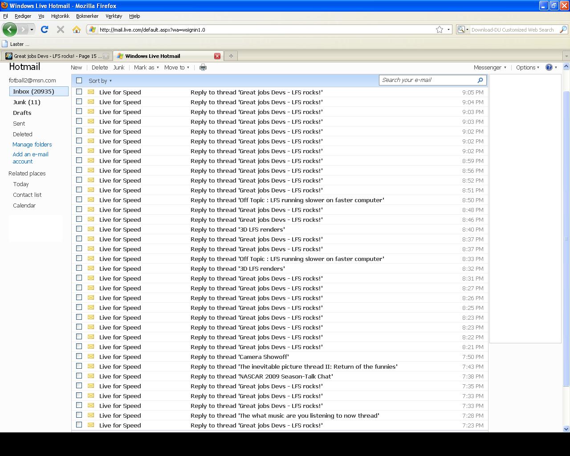Image resolution: width=570 pixels, height=456 pixels.
Task: Open the Bokmerker menu
Action: point(87,16)
